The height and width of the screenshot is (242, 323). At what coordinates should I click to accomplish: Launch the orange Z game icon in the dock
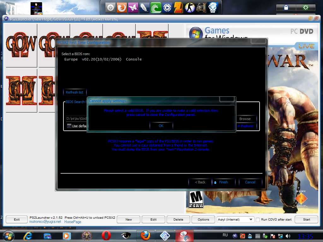pos(178,8)
